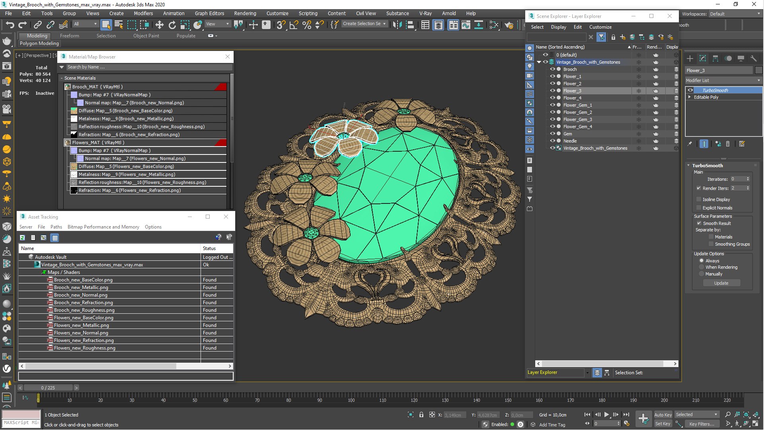The height and width of the screenshot is (430, 764).
Task: Collapse the Vintage_Brooch_with_Gemstones layer
Action: coord(539,62)
